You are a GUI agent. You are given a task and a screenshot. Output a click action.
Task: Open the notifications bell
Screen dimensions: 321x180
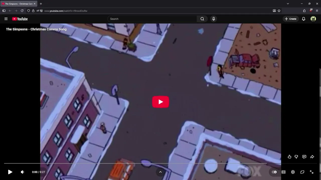[x=303, y=19]
